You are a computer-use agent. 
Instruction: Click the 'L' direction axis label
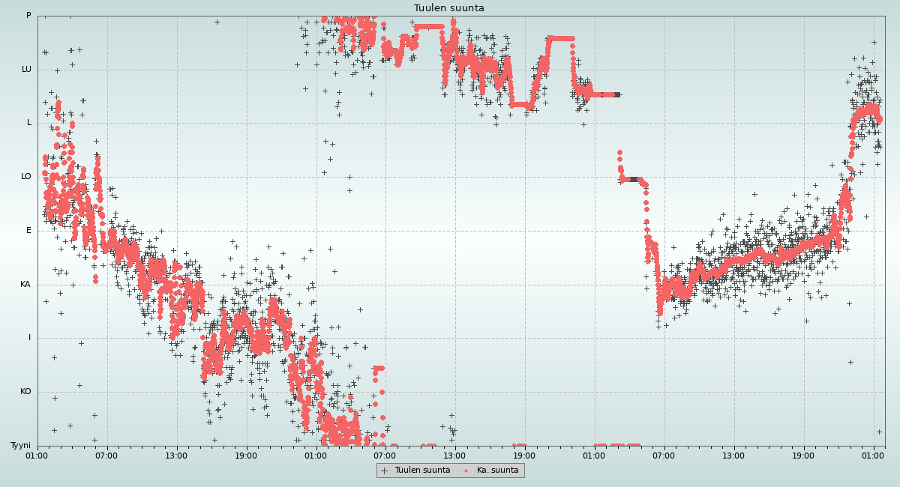29,123
